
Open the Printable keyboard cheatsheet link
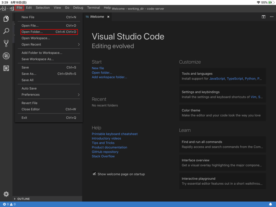click(115, 134)
